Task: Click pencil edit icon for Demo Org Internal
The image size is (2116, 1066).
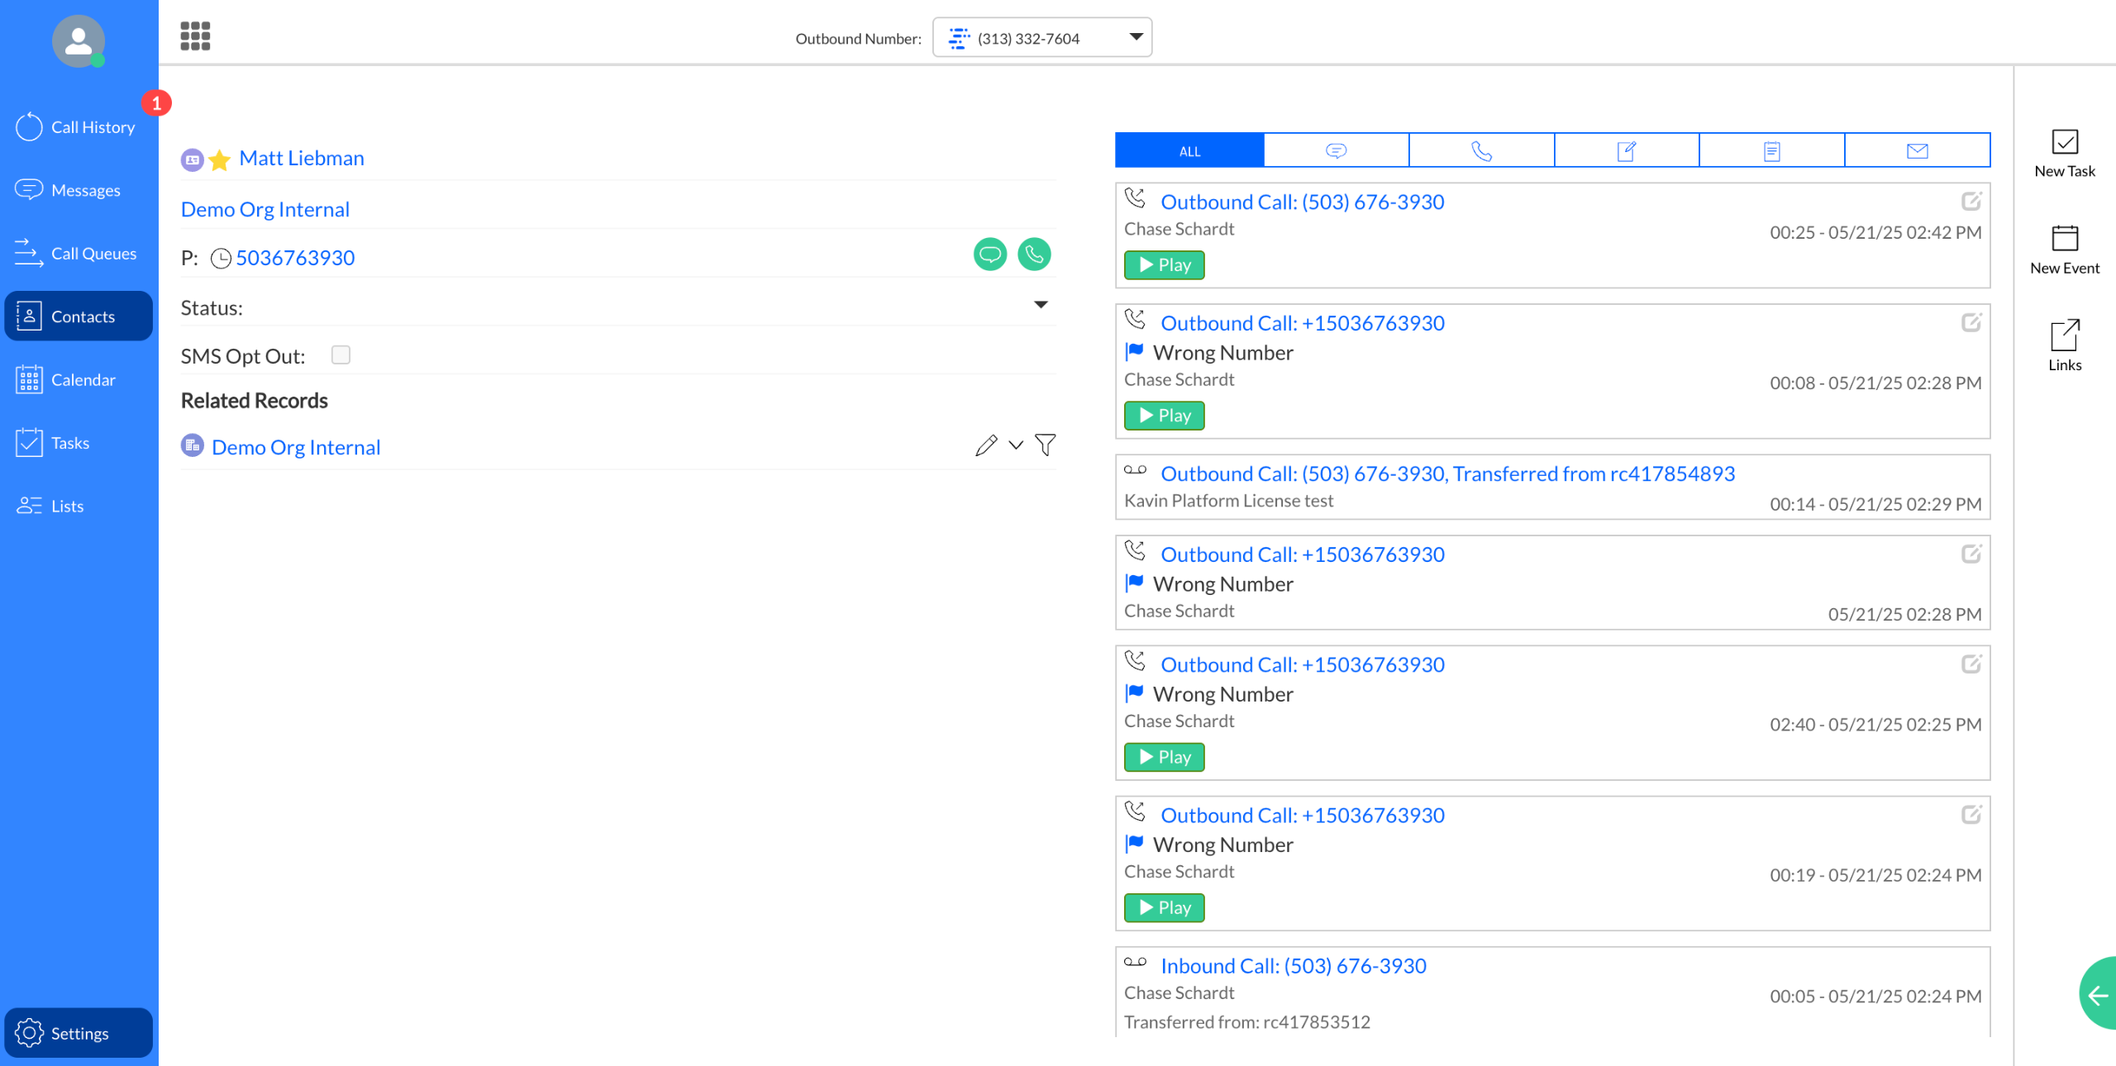Action: [985, 446]
